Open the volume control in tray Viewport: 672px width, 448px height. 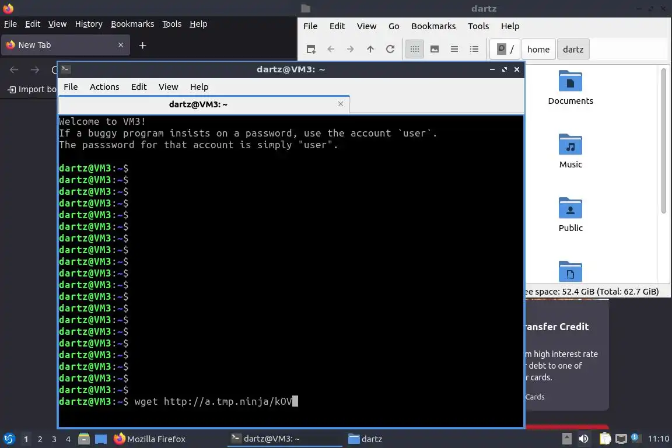[583, 439]
